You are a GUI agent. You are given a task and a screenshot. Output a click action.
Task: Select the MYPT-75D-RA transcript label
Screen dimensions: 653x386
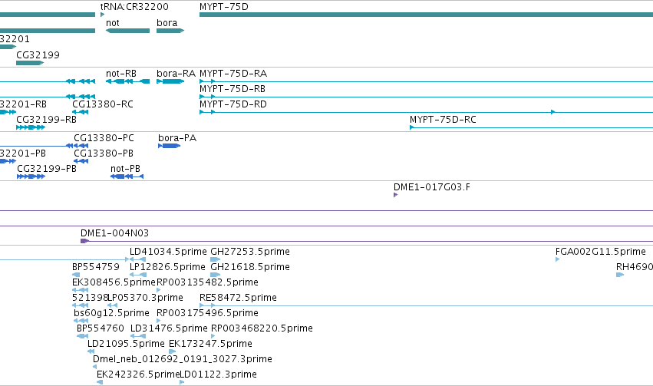233,74
